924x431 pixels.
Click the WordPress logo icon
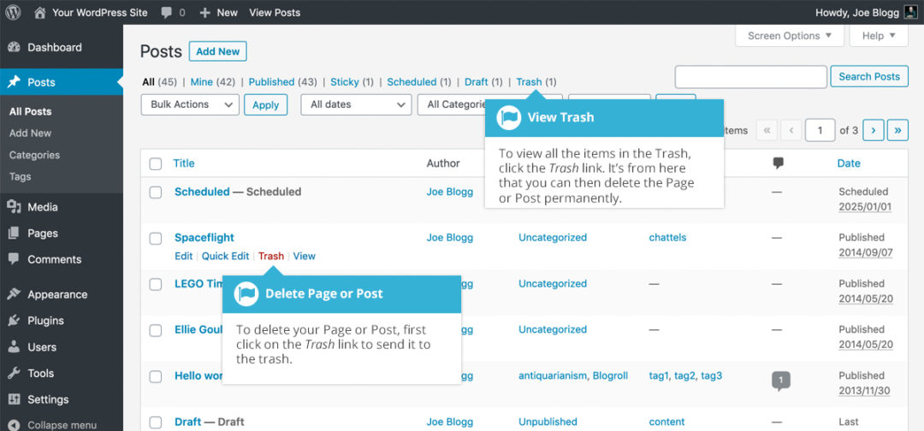[x=13, y=12]
